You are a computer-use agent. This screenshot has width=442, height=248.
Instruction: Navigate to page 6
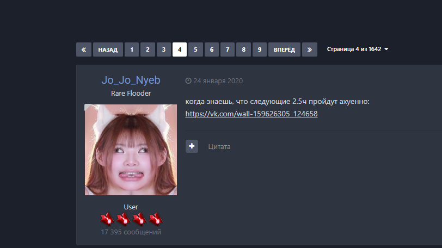212,49
